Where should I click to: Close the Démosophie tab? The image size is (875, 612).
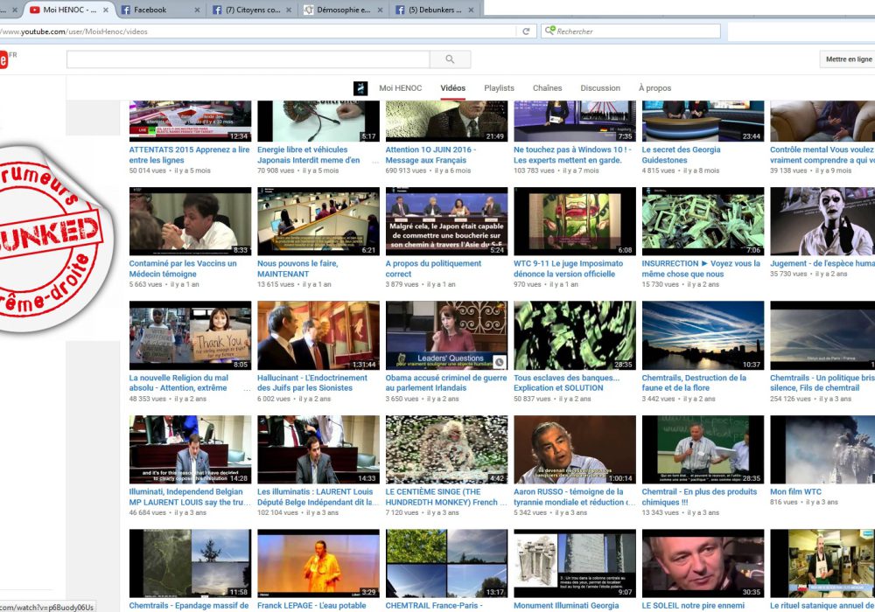tap(380, 10)
